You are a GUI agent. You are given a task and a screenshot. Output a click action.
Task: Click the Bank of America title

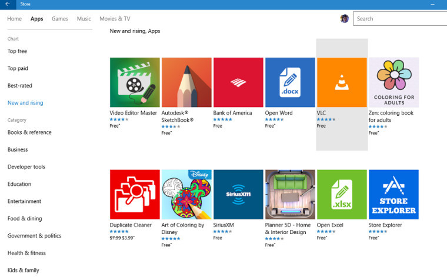(233, 113)
